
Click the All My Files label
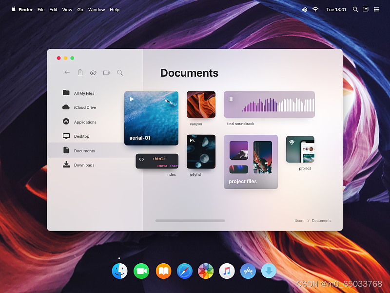click(x=84, y=93)
